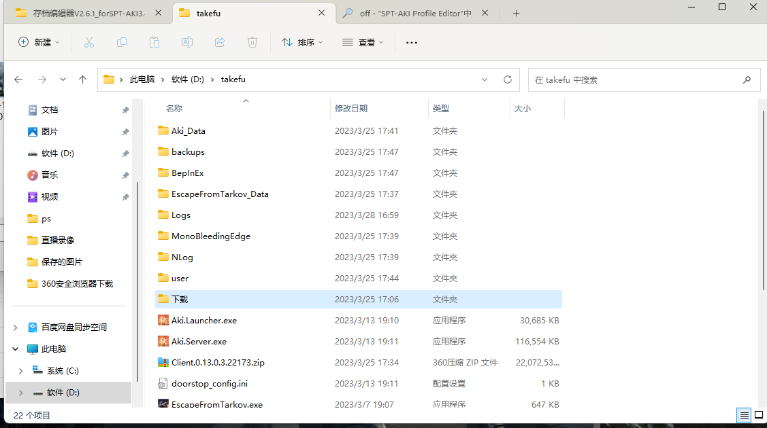Open the 查看 view dropdown
Image resolution: width=767 pixels, height=428 pixels.
coord(363,42)
